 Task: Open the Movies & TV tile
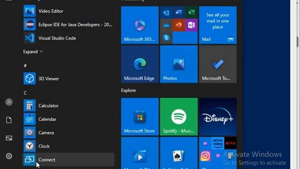140,153
